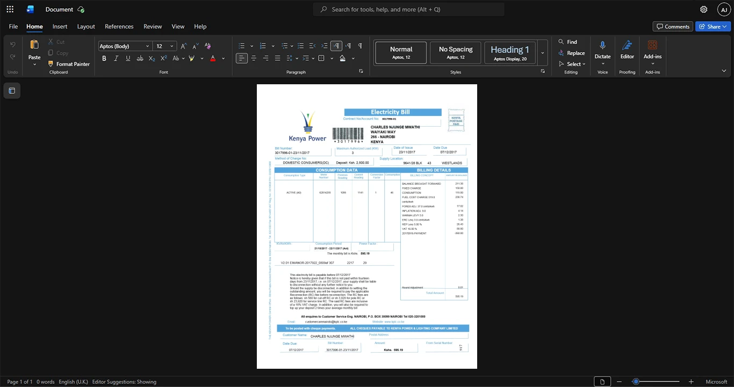Expand the Styles gallery arrow
The height and width of the screenshot is (387, 734).
[x=542, y=53]
